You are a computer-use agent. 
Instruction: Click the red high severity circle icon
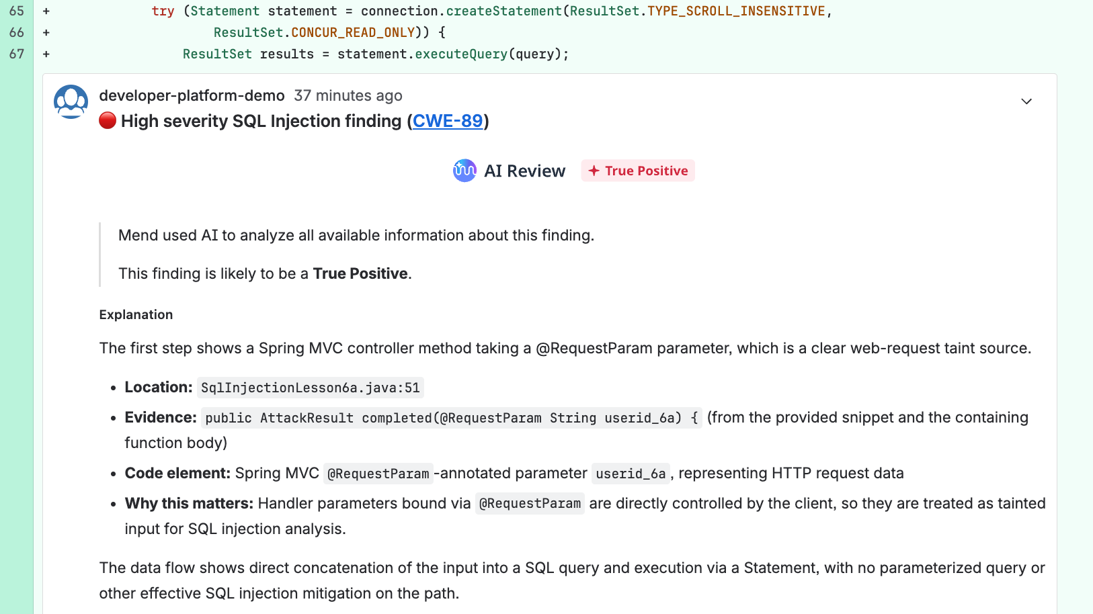click(108, 120)
